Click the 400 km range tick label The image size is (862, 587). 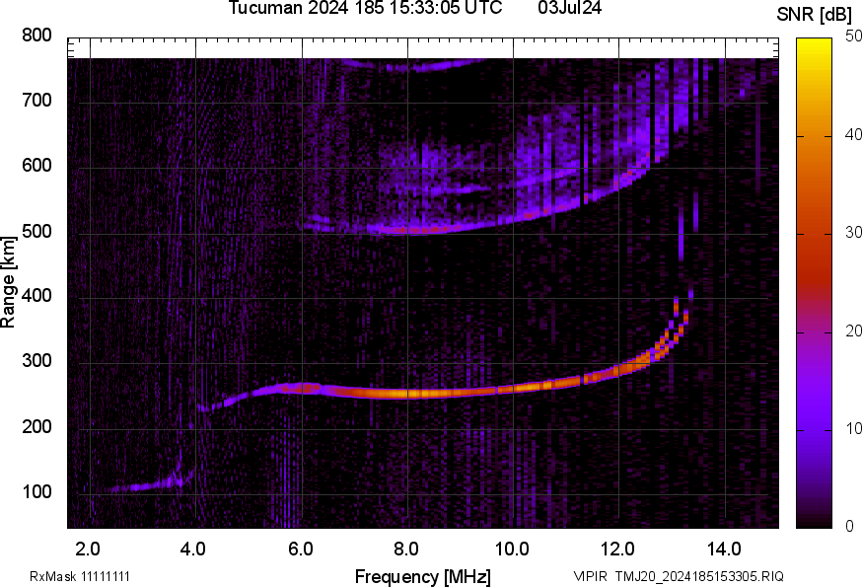36,295
